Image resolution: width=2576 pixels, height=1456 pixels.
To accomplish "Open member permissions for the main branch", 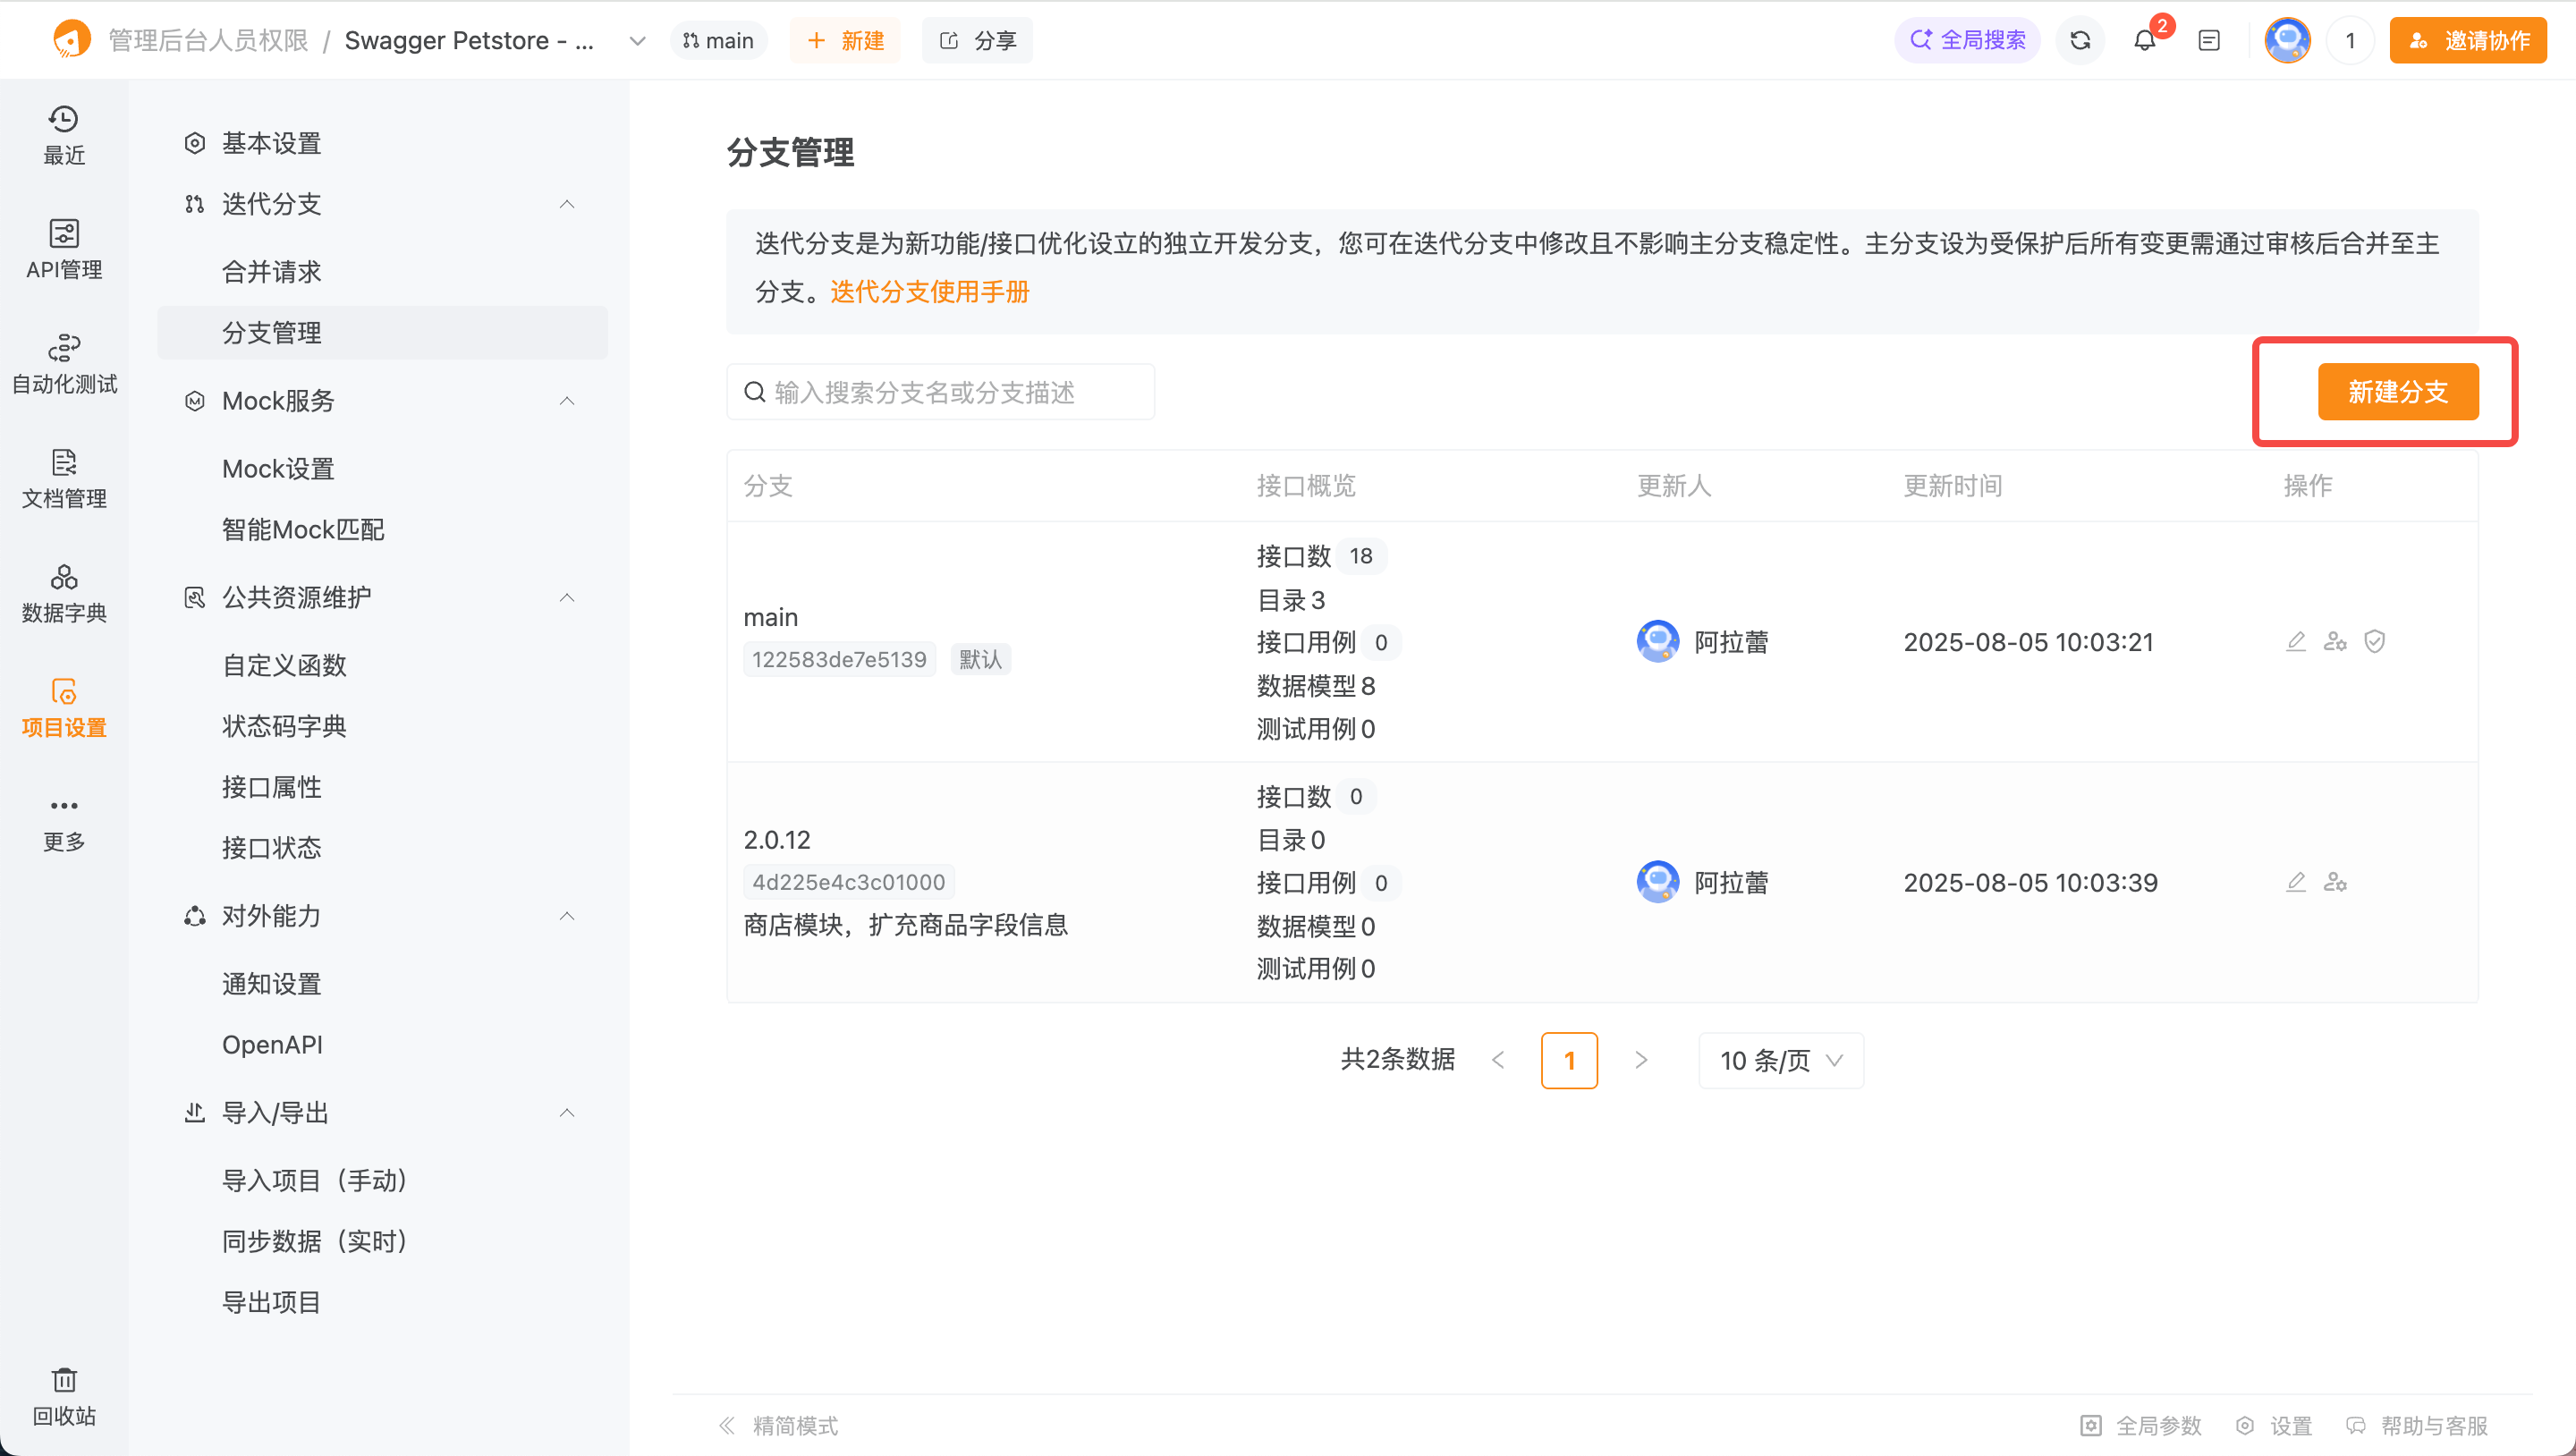I will tap(2335, 641).
